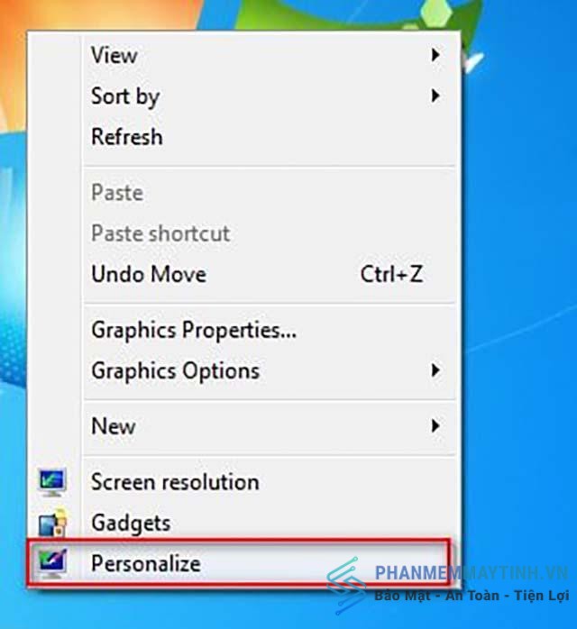Expand the Graphics Options submenu arrow

(x=435, y=369)
